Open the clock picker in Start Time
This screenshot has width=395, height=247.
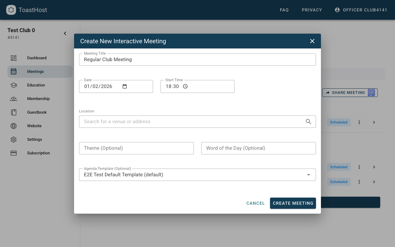(x=185, y=86)
